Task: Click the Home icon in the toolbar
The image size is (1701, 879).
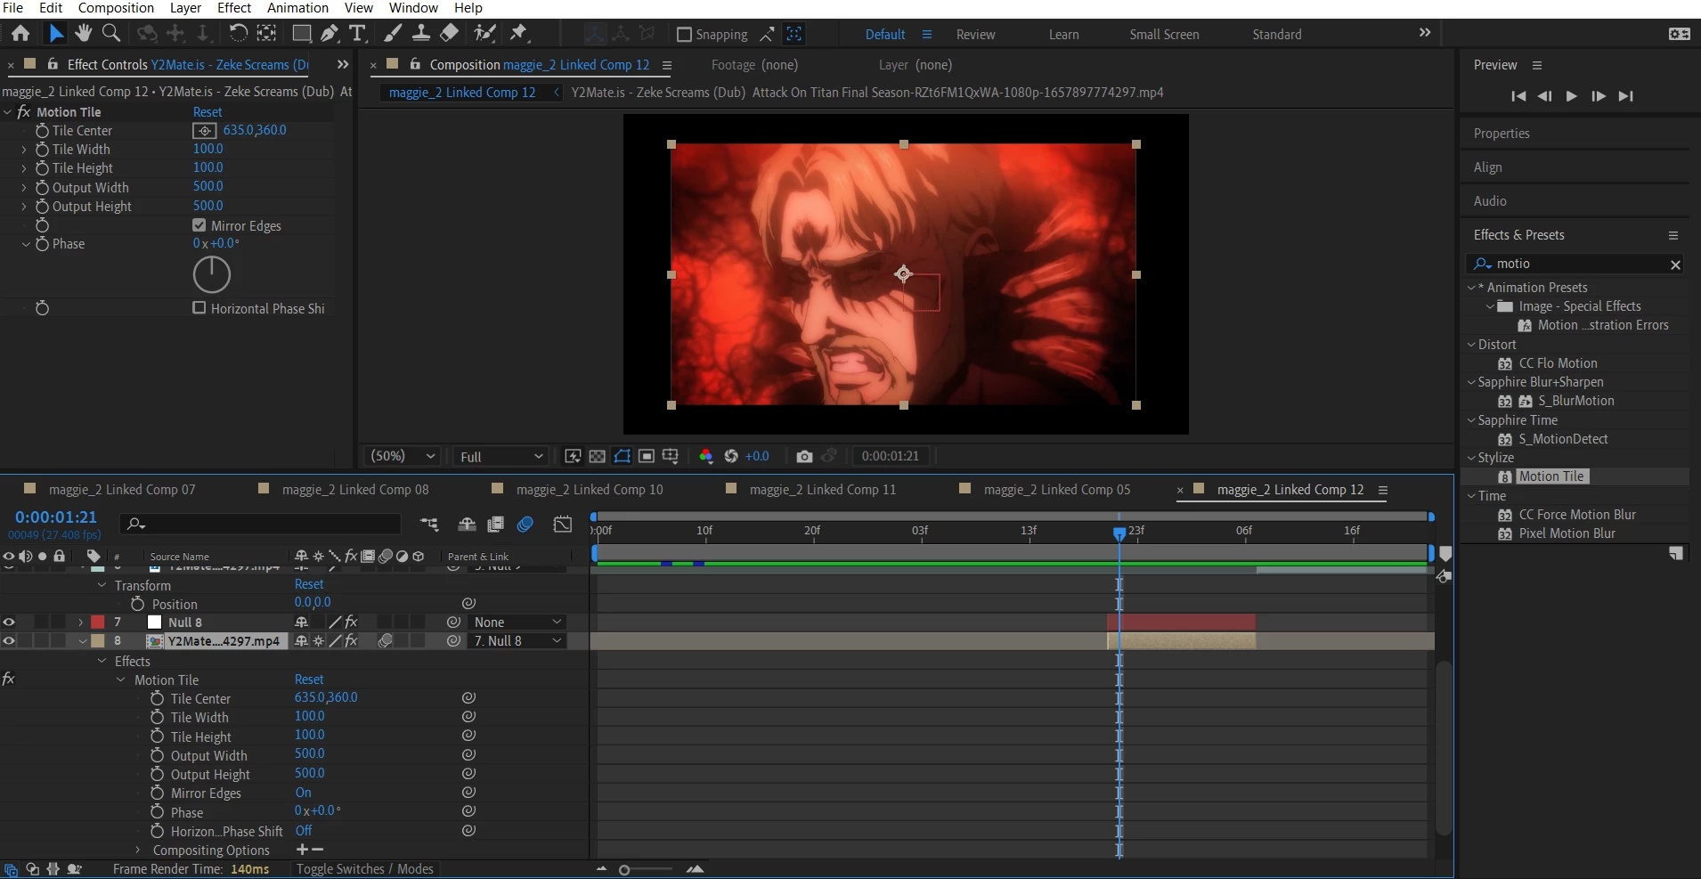Action: [20, 34]
